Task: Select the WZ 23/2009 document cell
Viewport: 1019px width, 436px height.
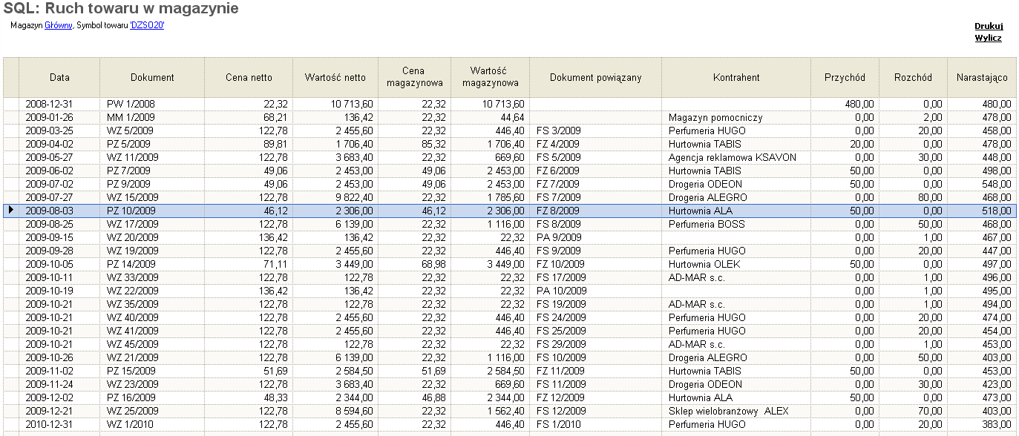Action: point(152,384)
